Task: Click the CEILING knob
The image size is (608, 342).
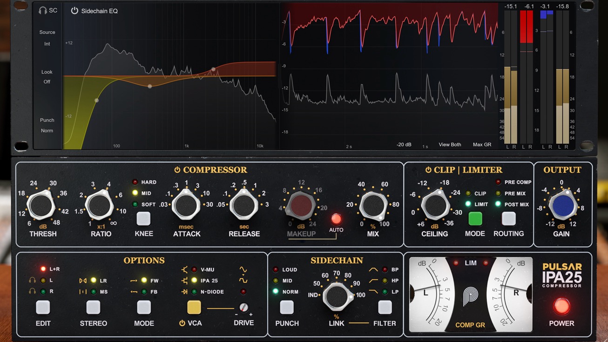Action: (x=435, y=205)
